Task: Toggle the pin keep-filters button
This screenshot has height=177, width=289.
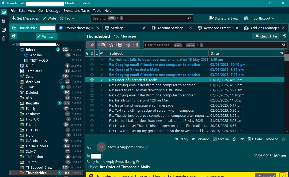Action: pyautogui.click(x=92, y=45)
